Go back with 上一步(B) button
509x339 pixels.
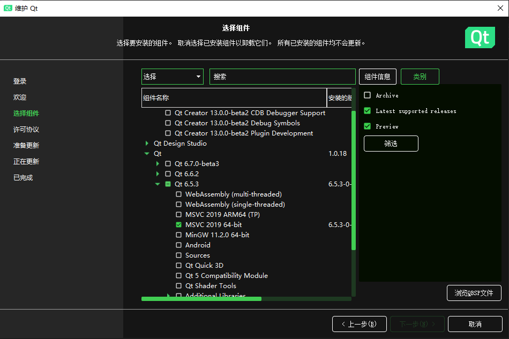[360, 324]
